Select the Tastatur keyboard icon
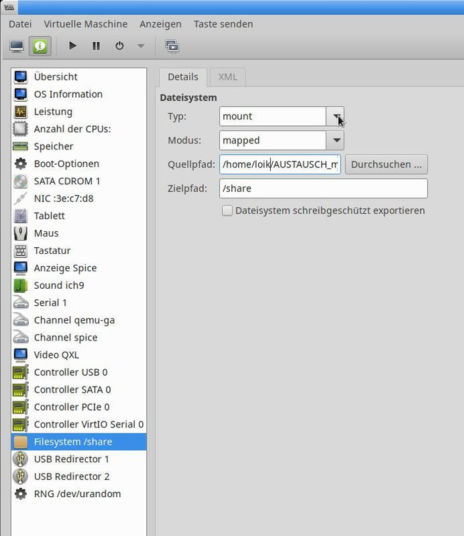This screenshot has height=536, width=464. tap(21, 251)
